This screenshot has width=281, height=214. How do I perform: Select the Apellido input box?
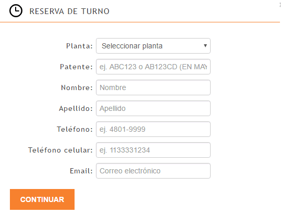point(153,108)
